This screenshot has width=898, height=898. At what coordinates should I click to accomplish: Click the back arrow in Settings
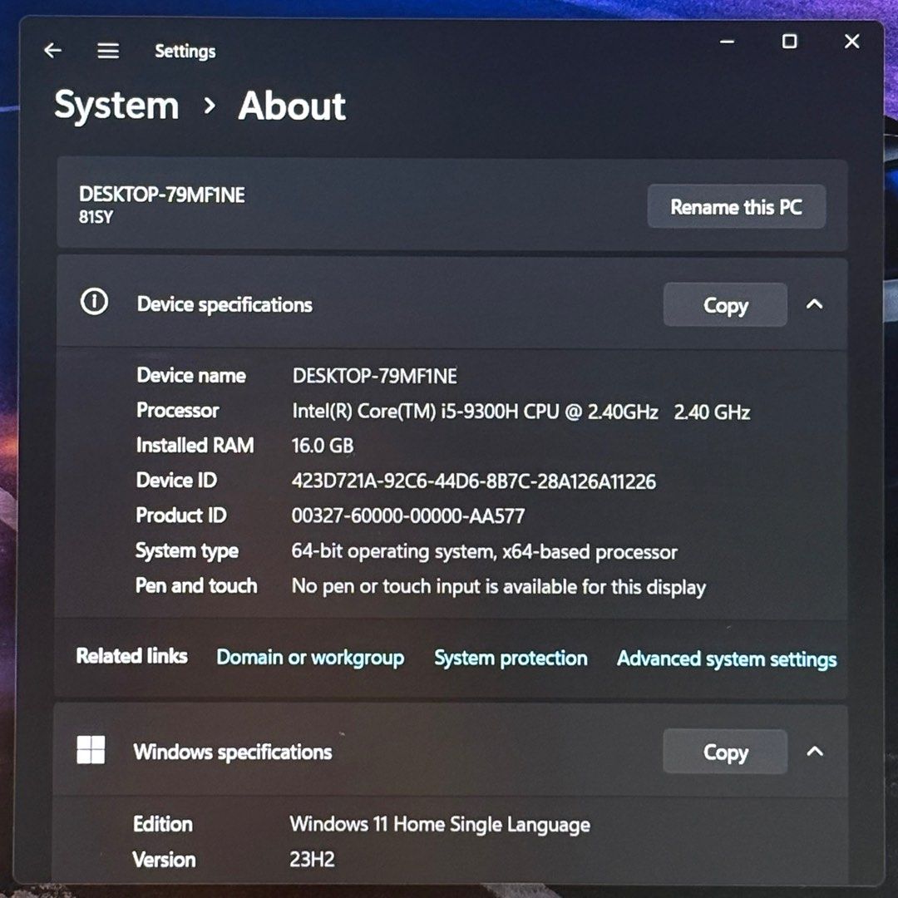[52, 50]
